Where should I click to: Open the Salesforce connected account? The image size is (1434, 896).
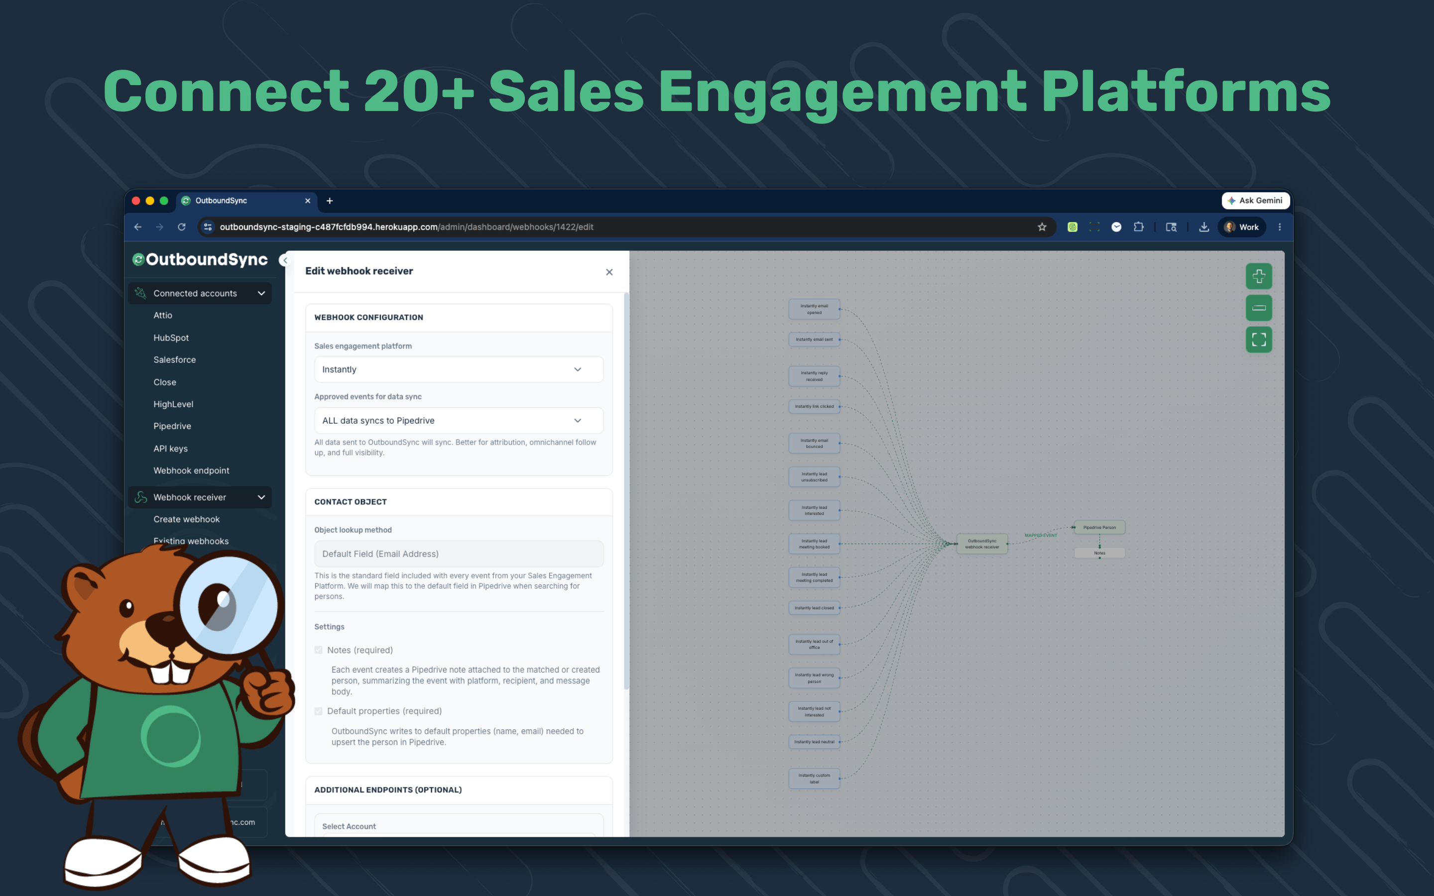tap(175, 360)
